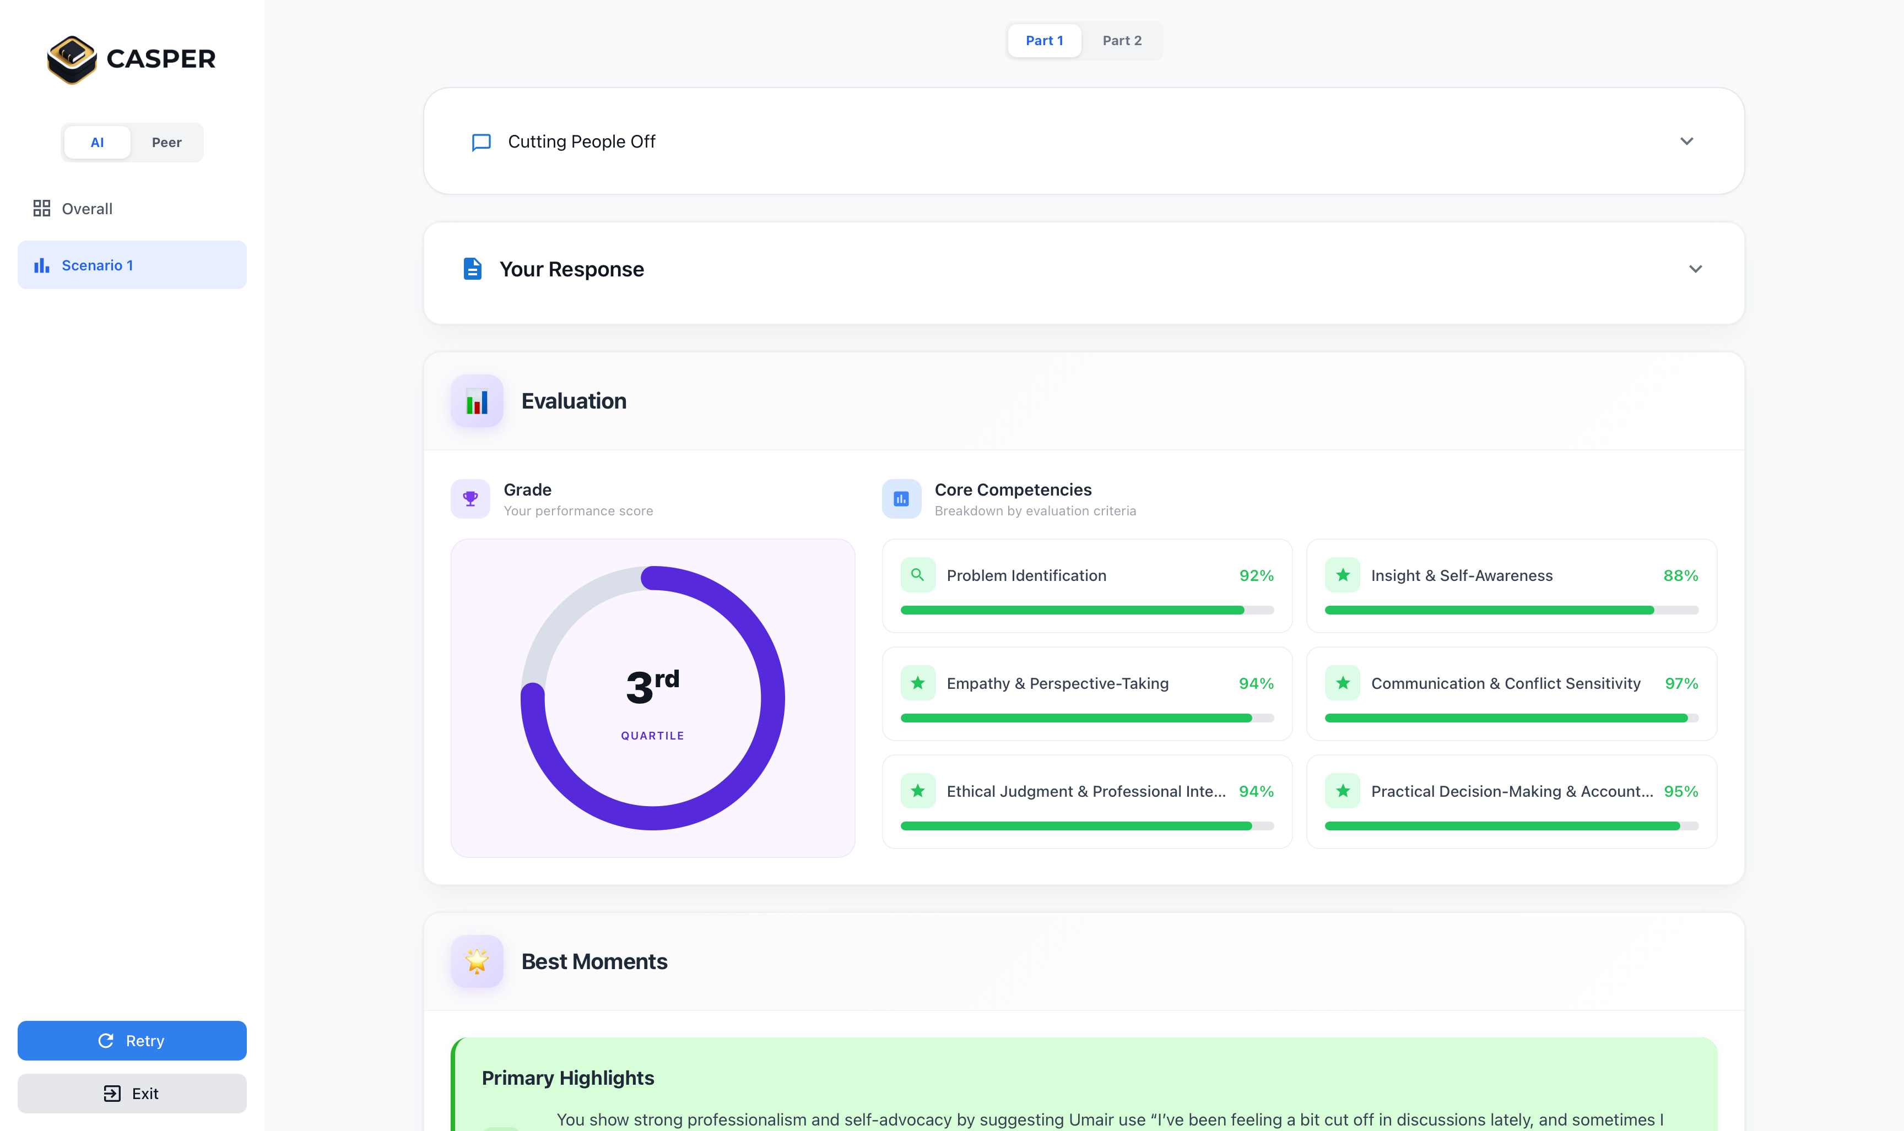The width and height of the screenshot is (1904, 1131).
Task: Switch feedback mode to Peer
Action: 166,143
